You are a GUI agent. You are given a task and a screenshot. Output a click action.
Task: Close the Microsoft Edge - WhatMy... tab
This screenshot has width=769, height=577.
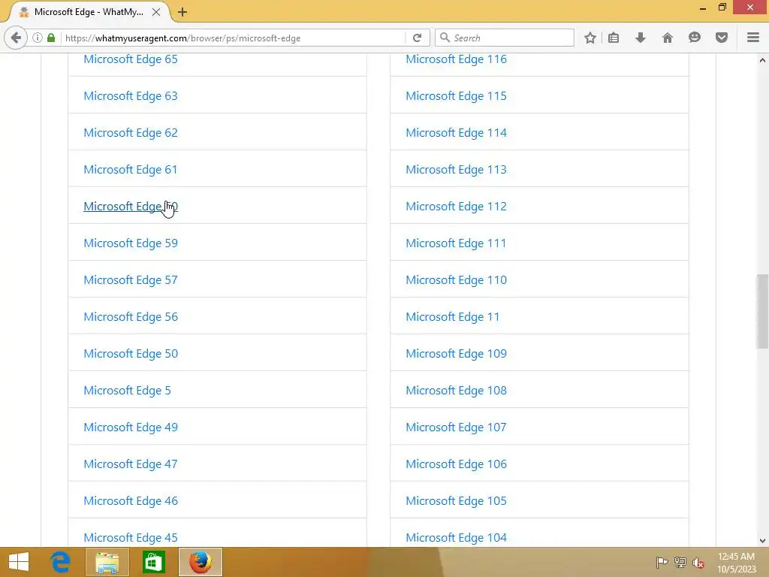click(156, 12)
